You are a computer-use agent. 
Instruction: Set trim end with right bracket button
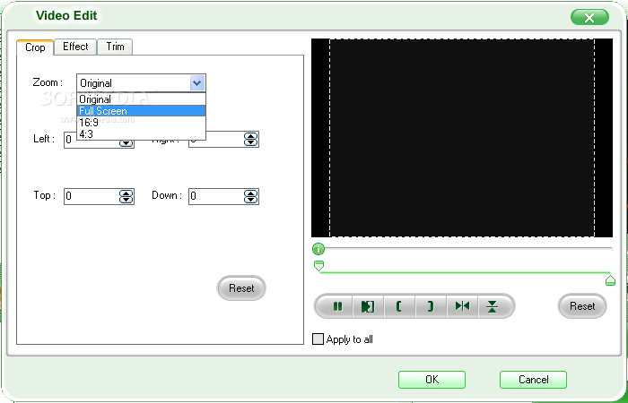[431, 306]
